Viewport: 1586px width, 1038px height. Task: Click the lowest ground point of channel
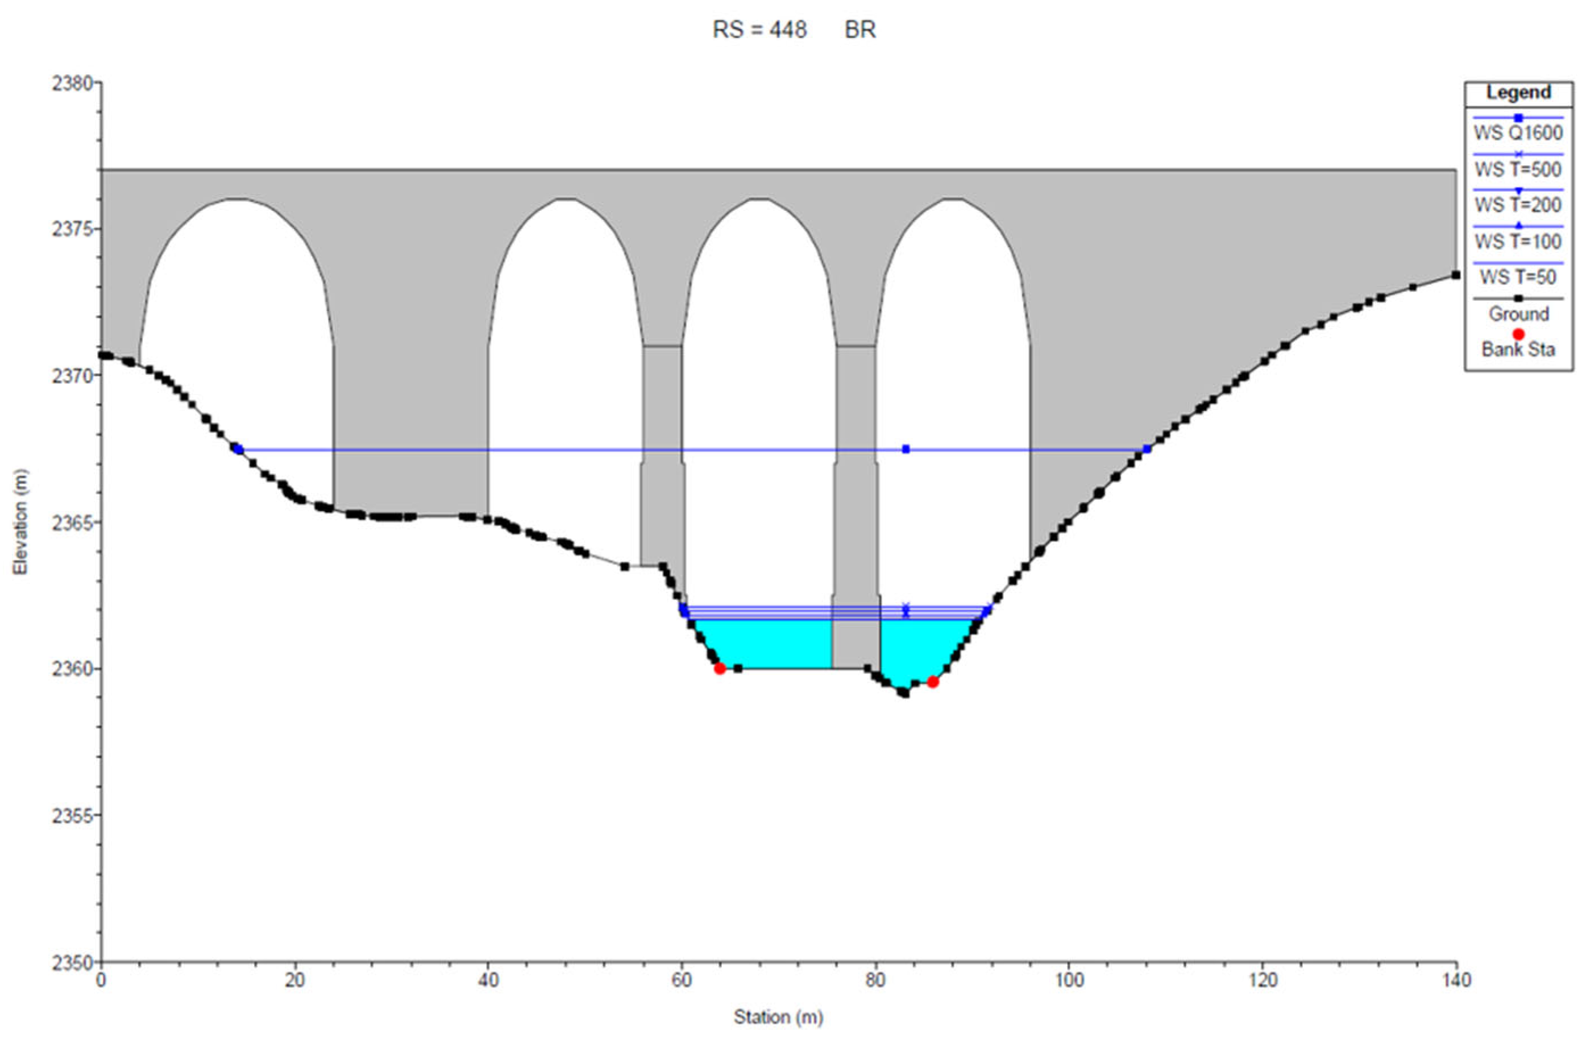(904, 694)
